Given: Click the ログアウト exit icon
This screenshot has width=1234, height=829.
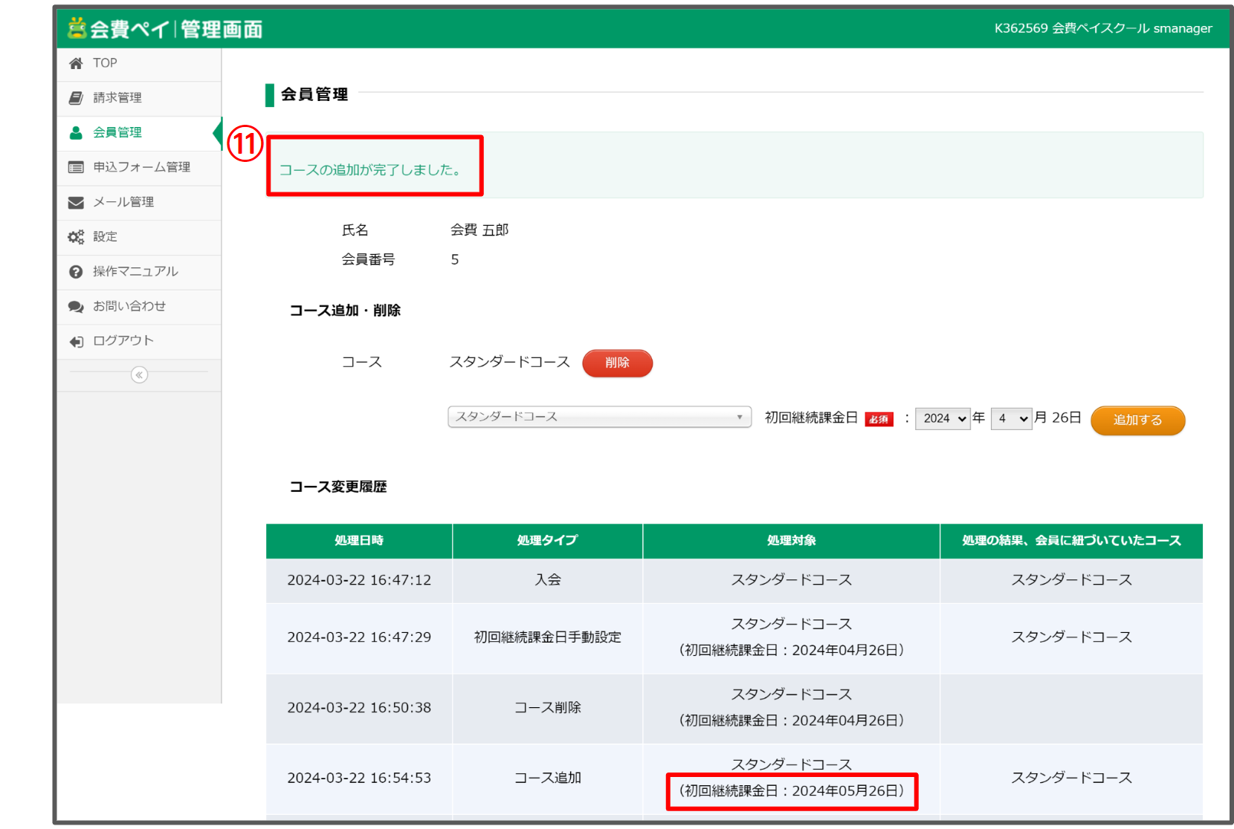Looking at the screenshot, I should (x=76, y=341).
